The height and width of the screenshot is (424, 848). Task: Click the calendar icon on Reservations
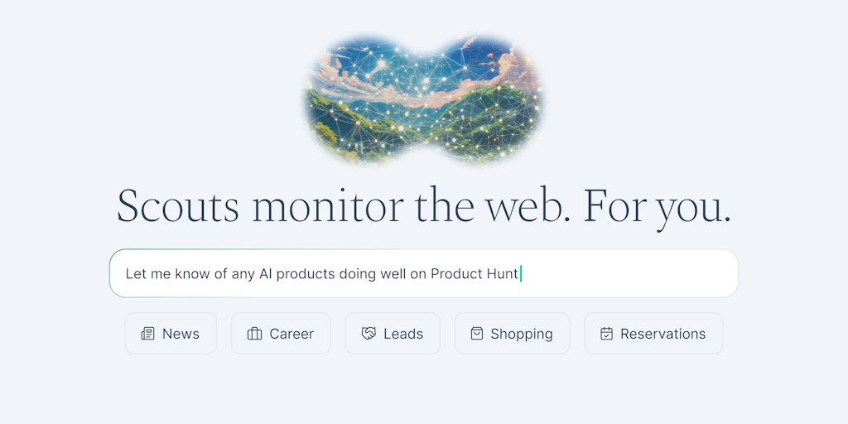607,334
